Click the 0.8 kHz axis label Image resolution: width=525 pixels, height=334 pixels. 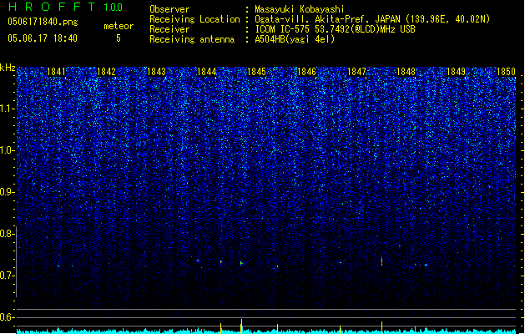(x=7, y=234)
